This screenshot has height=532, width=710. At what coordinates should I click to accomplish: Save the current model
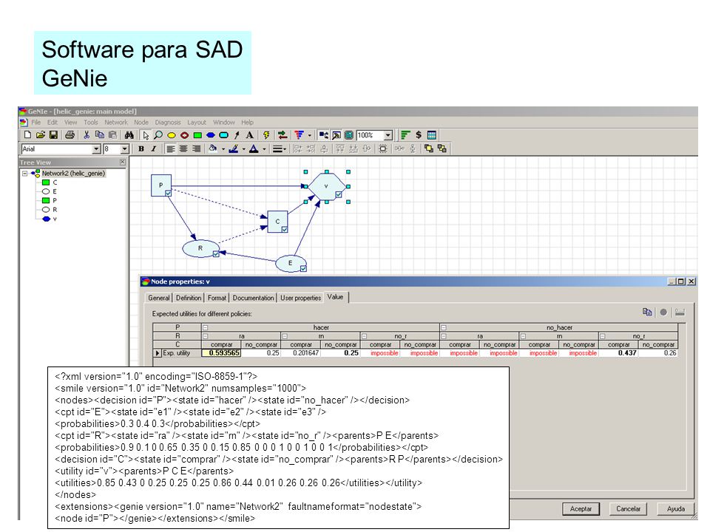point(53,134)
